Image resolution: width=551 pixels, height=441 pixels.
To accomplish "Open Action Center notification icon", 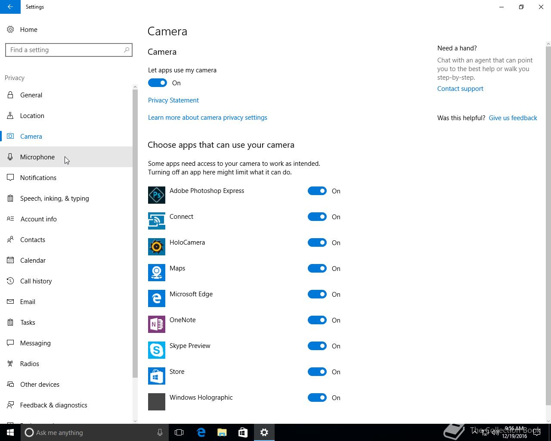I will click(x=537, y=432).
